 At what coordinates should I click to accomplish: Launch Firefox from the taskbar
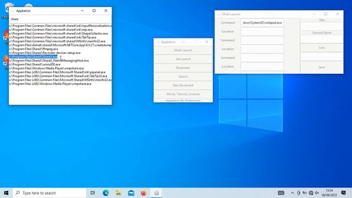tap(144, 193)
